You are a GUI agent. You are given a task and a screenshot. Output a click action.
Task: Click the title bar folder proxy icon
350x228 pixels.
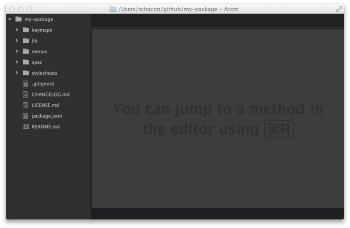(113, 9)
